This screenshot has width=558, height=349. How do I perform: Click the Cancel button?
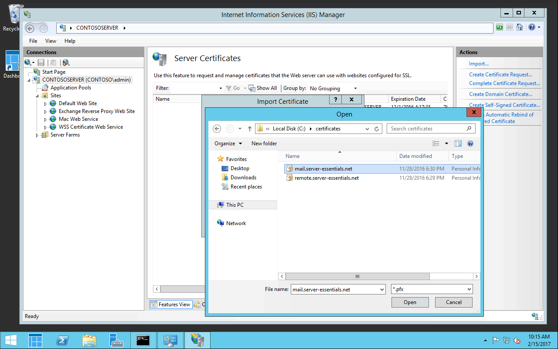click(454, 302)
